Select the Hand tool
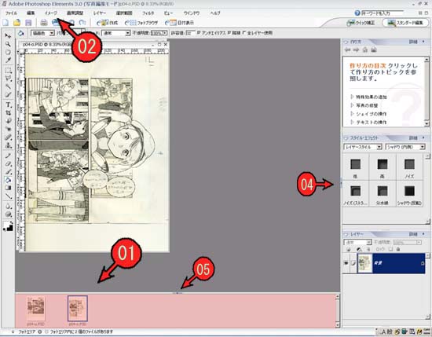 (8, 52)
